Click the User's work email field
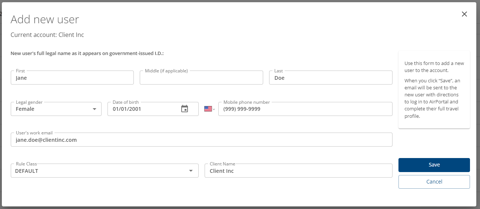This screenshot has width=480, height=209. 202,140
